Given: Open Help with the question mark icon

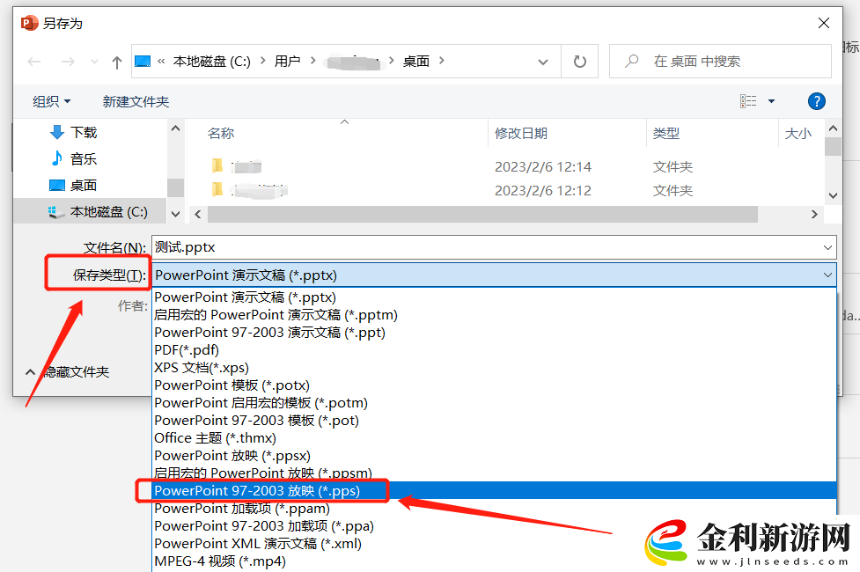Looking at the screenshot, I should tap(816, 101).
